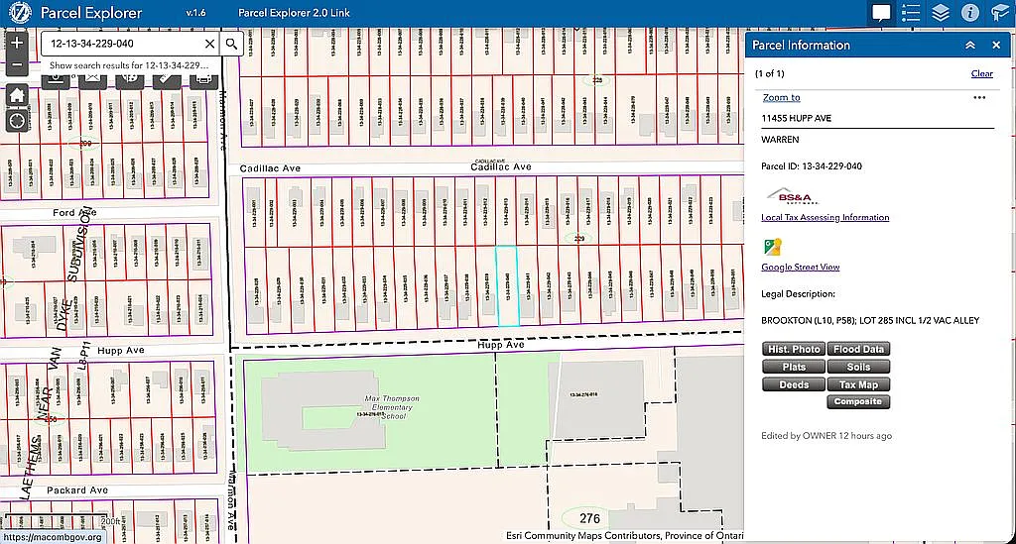Viewport: 1016px width, 544px height.
Task: Open the graduation cap tutorial icon
Action: point(1000,13)
